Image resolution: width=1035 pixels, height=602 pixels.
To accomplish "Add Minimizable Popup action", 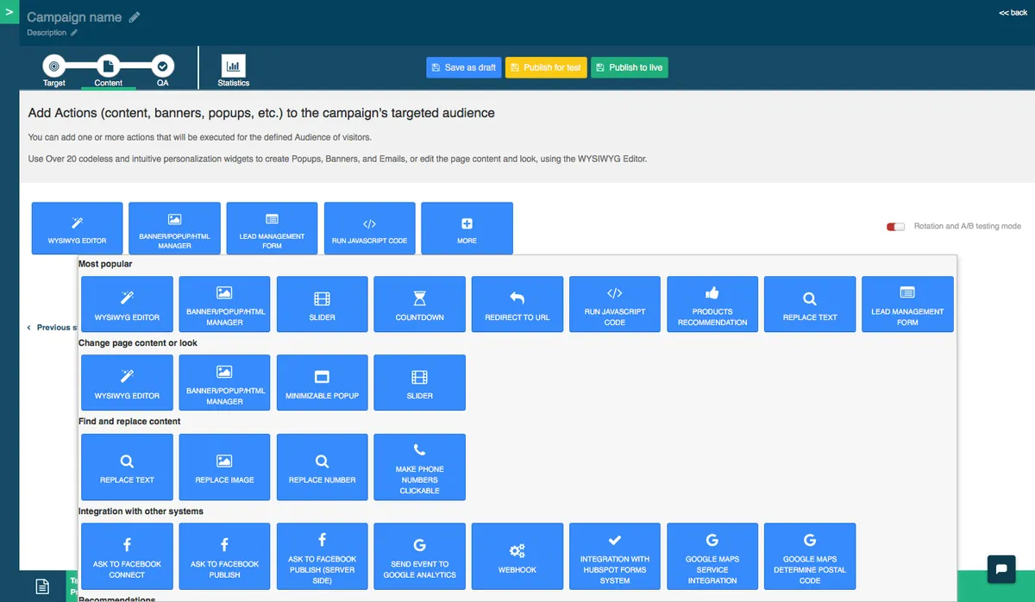I will [x=322, y=383].
